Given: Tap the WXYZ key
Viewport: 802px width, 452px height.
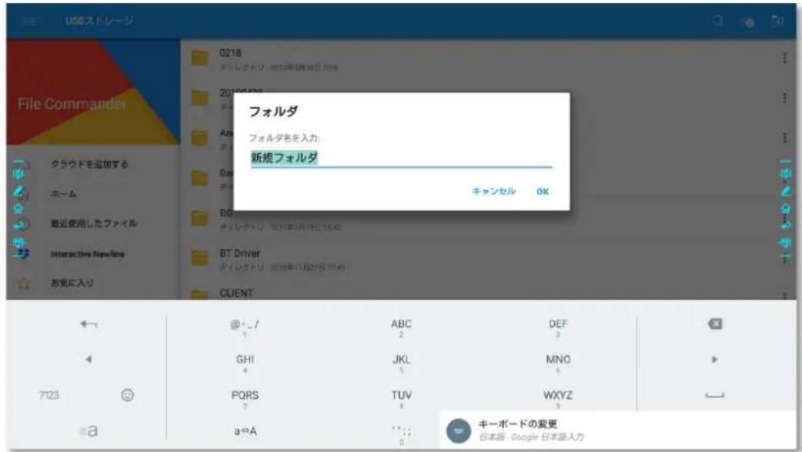Looking at the screenshot, I should click(x=558, y=399).
